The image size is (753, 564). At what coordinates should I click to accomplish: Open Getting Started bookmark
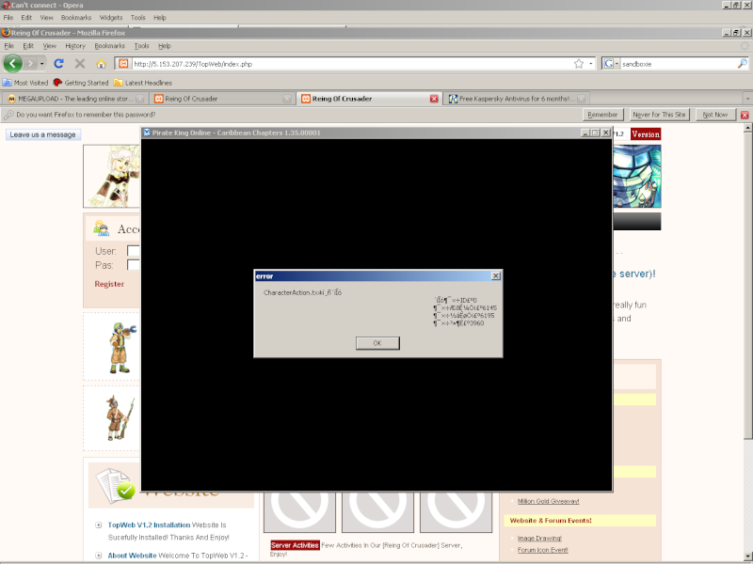click(x=81, y=83)
